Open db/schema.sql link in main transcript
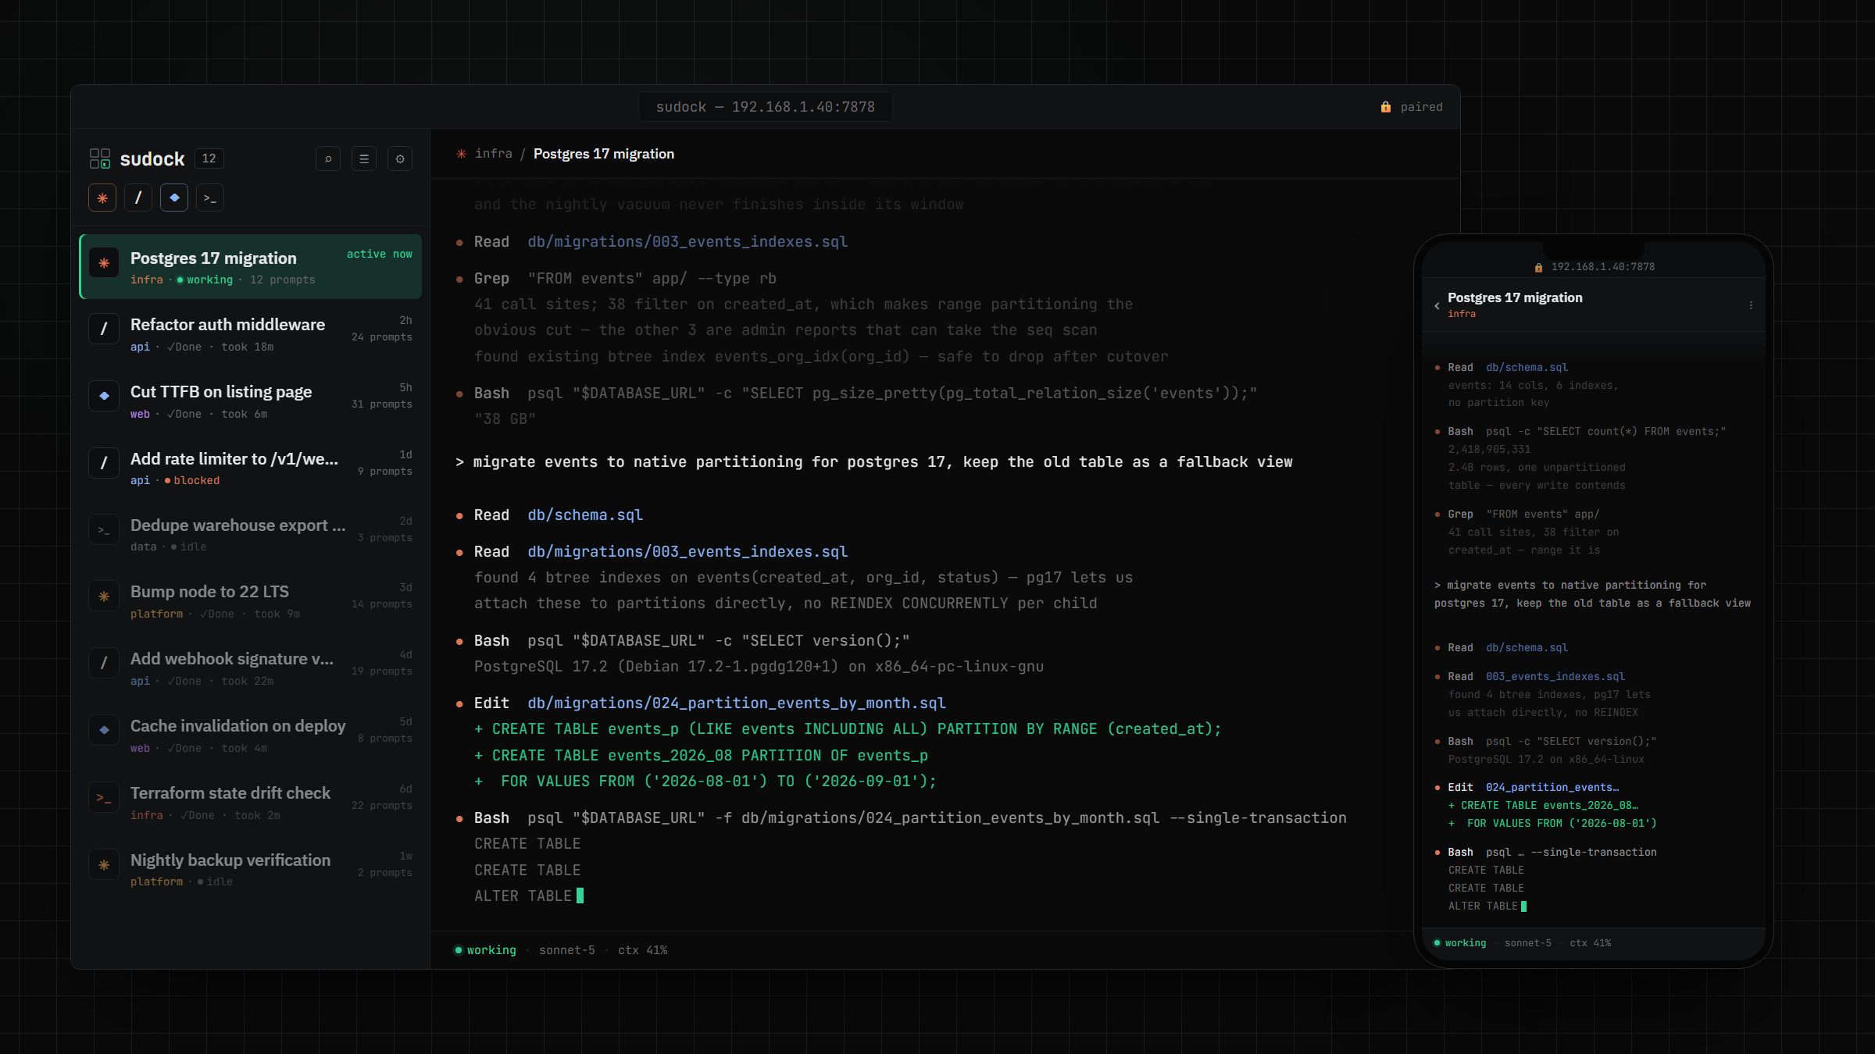1875x1054 pixels. 585,515
